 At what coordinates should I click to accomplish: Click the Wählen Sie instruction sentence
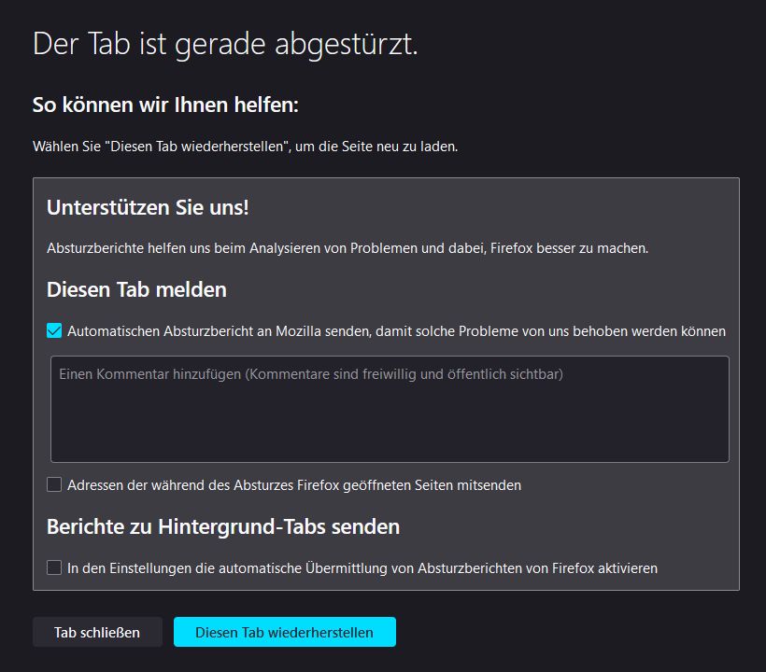[x=245, y=147]
